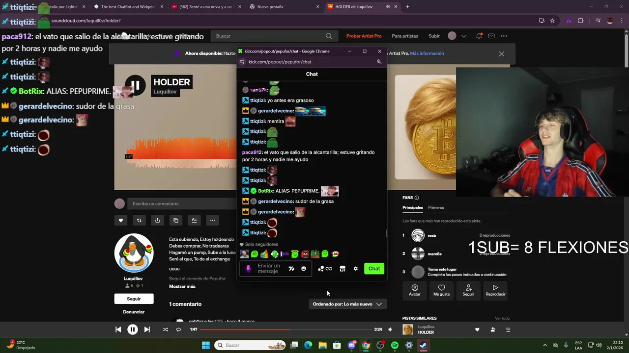Click the purple microphone icon in chat
The height and width of the screenshot is (353, 629).
click(248, 269)
